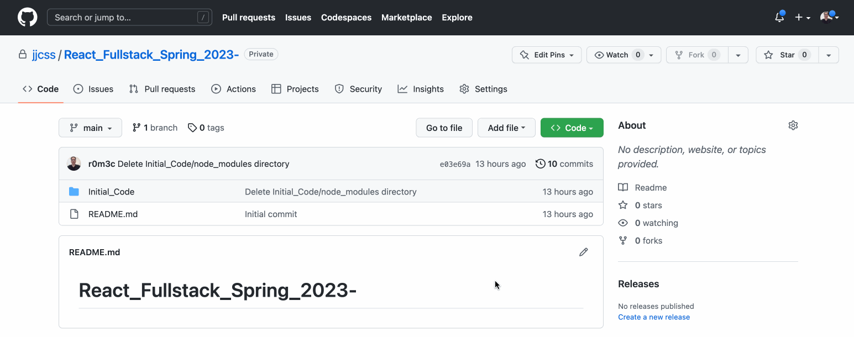The height and width of the screenshot is (337, 854).
Task: Click the Go to file button
Action: (x=444, y=128)
